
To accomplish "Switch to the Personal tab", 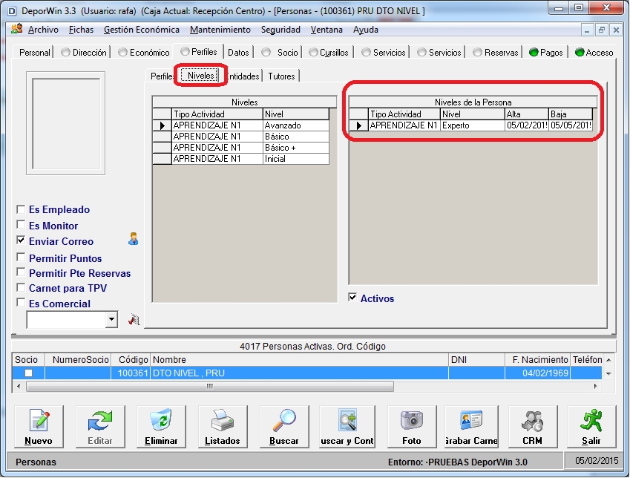I will point(35,52).
